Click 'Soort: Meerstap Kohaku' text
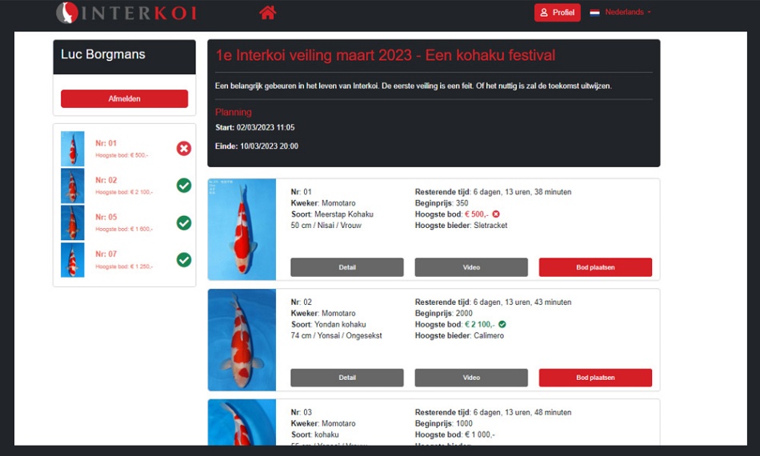 (332, 214)
